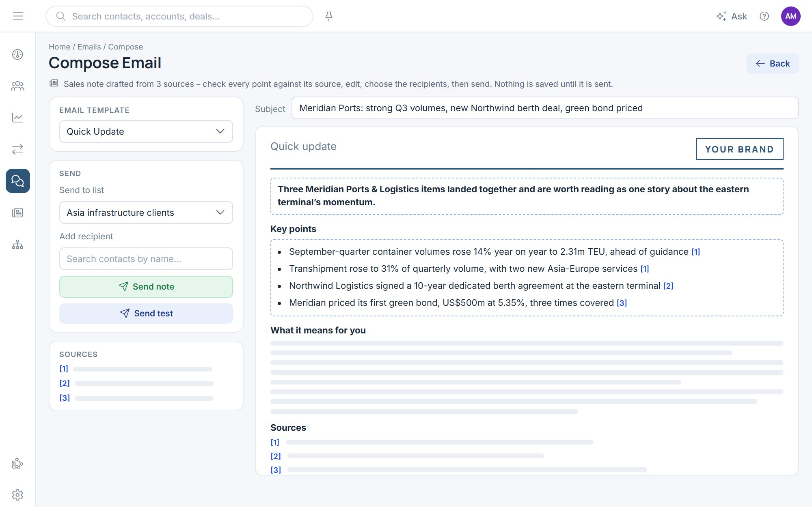The image size is (812, 507).
Task: Open the integrations puzzle piece icon
Action: [17, 463]
